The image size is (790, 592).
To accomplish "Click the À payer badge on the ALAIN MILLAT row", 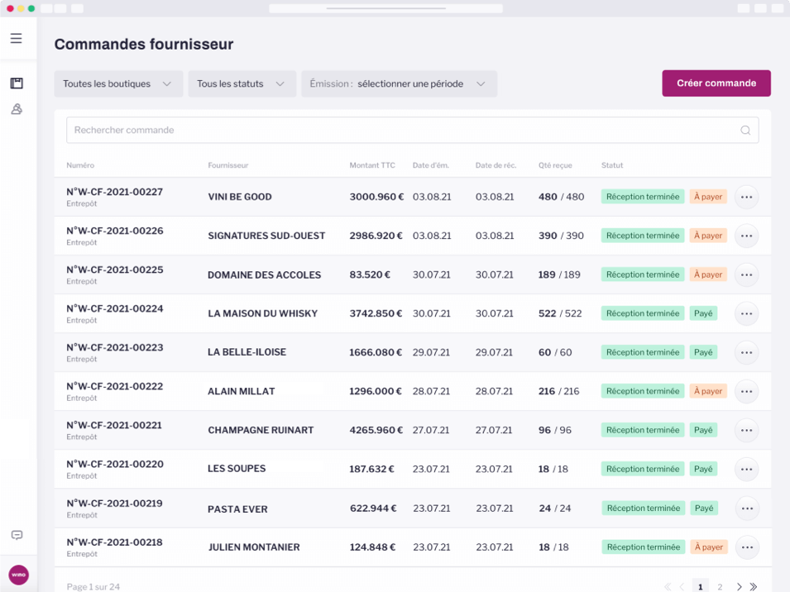I will 707,390.
